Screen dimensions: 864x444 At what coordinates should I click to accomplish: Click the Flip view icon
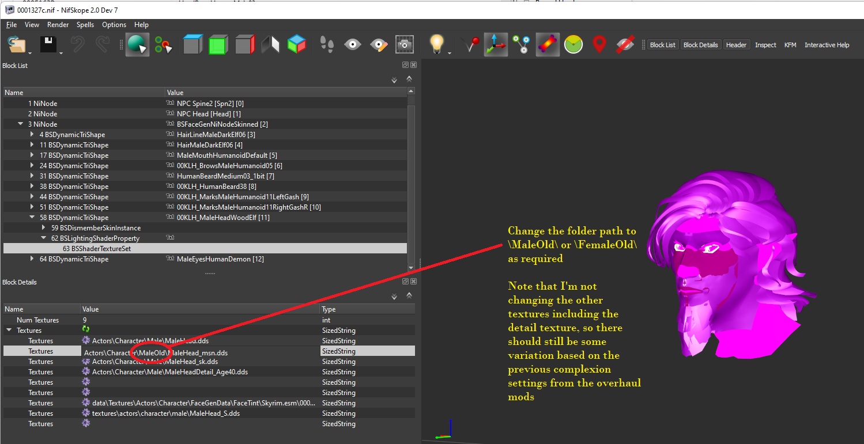(x=271, y=45)
